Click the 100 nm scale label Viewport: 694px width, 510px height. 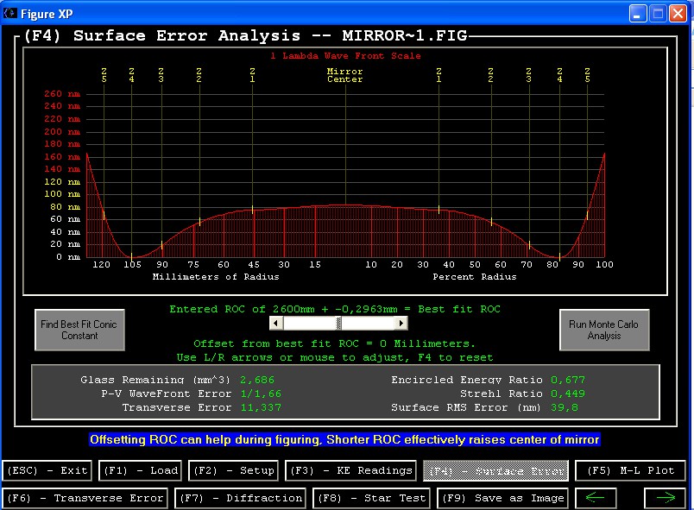(x=62, y=194)
